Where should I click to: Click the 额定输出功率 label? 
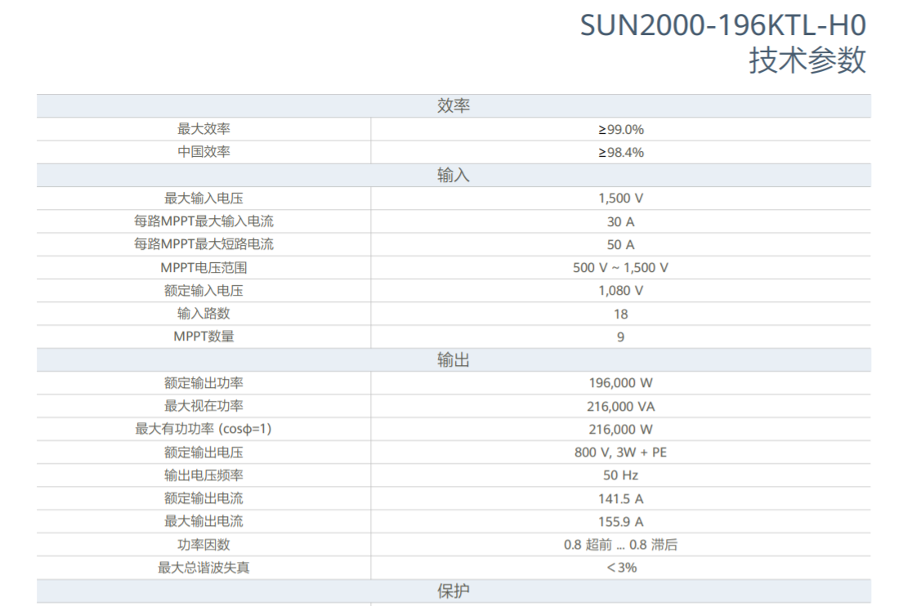coord(204,383)
